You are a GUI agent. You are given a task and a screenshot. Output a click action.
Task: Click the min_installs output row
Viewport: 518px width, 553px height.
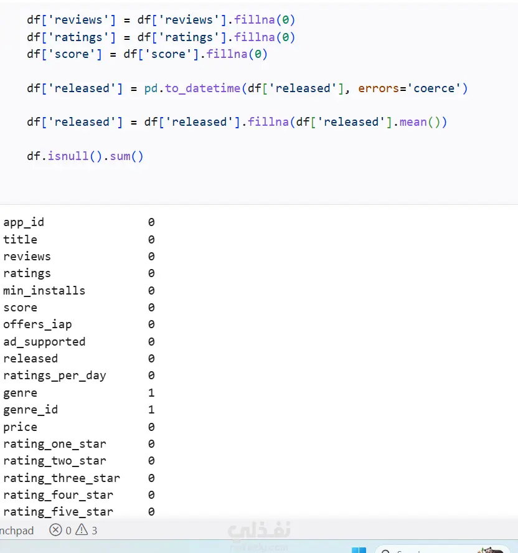tap(79, 291)
